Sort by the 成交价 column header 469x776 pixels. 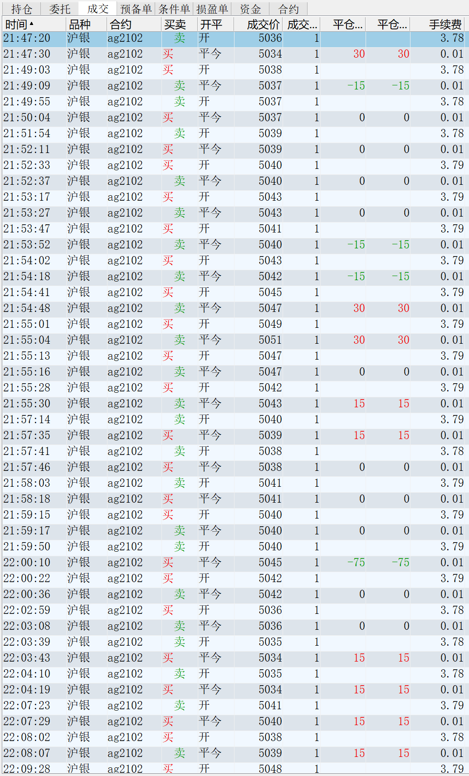pos(259,24)
